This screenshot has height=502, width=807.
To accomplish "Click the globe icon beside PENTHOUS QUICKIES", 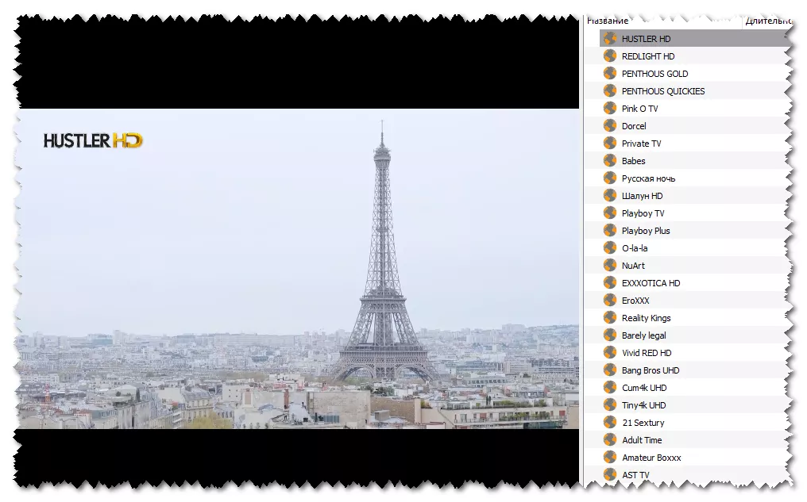I will pos(610,91).
